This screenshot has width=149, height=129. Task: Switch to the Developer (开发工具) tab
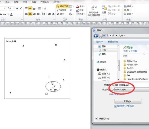[44, 2]
